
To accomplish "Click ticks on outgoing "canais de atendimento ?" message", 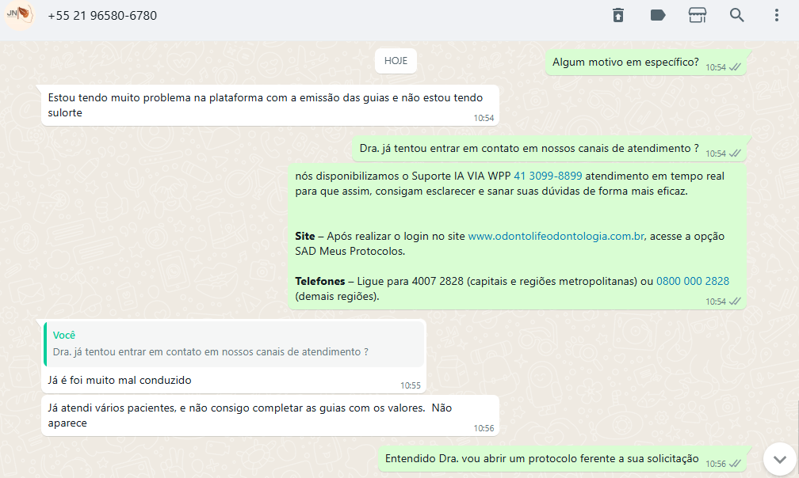I will click(x=735, y=153).
